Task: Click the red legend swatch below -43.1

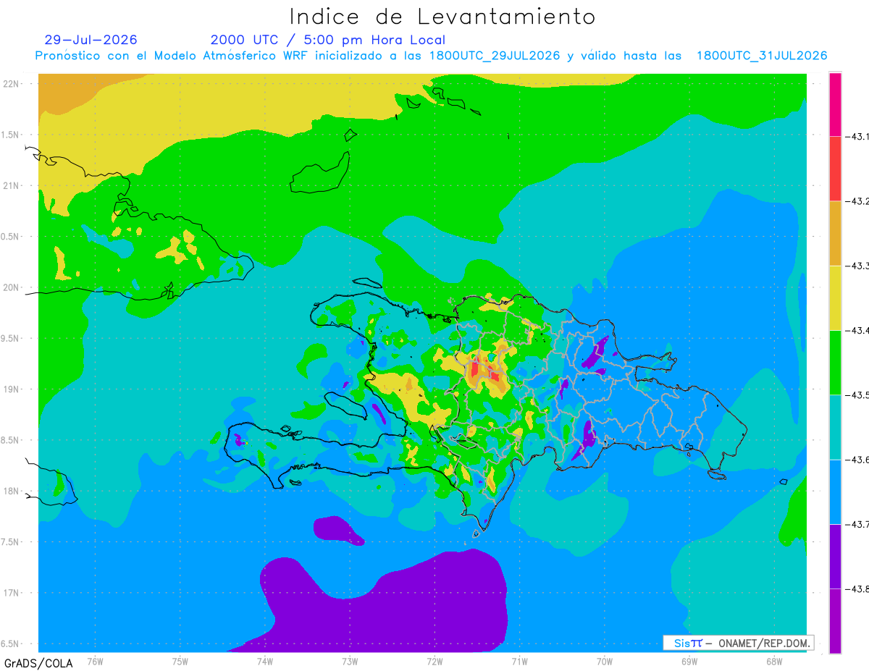Action: click(835, 169)
